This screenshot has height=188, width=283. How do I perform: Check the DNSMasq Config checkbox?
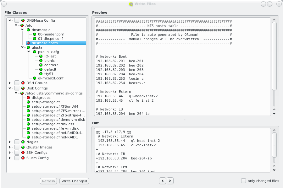click(x=17, y=20)
